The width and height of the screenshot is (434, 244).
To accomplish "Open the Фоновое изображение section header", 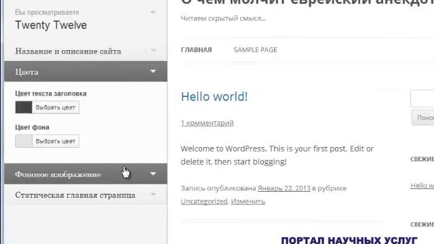I will coord(85,174).
